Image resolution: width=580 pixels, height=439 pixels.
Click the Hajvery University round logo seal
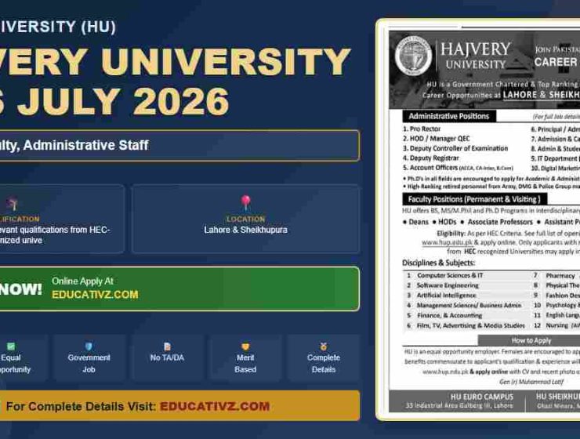[x=413, y=56]
